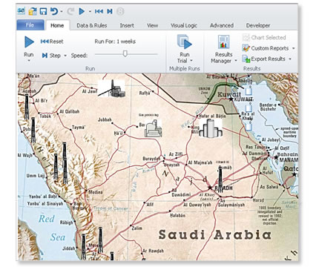
Task: Open file folder icon in quick access toolbar
Action: pos(33,11)
